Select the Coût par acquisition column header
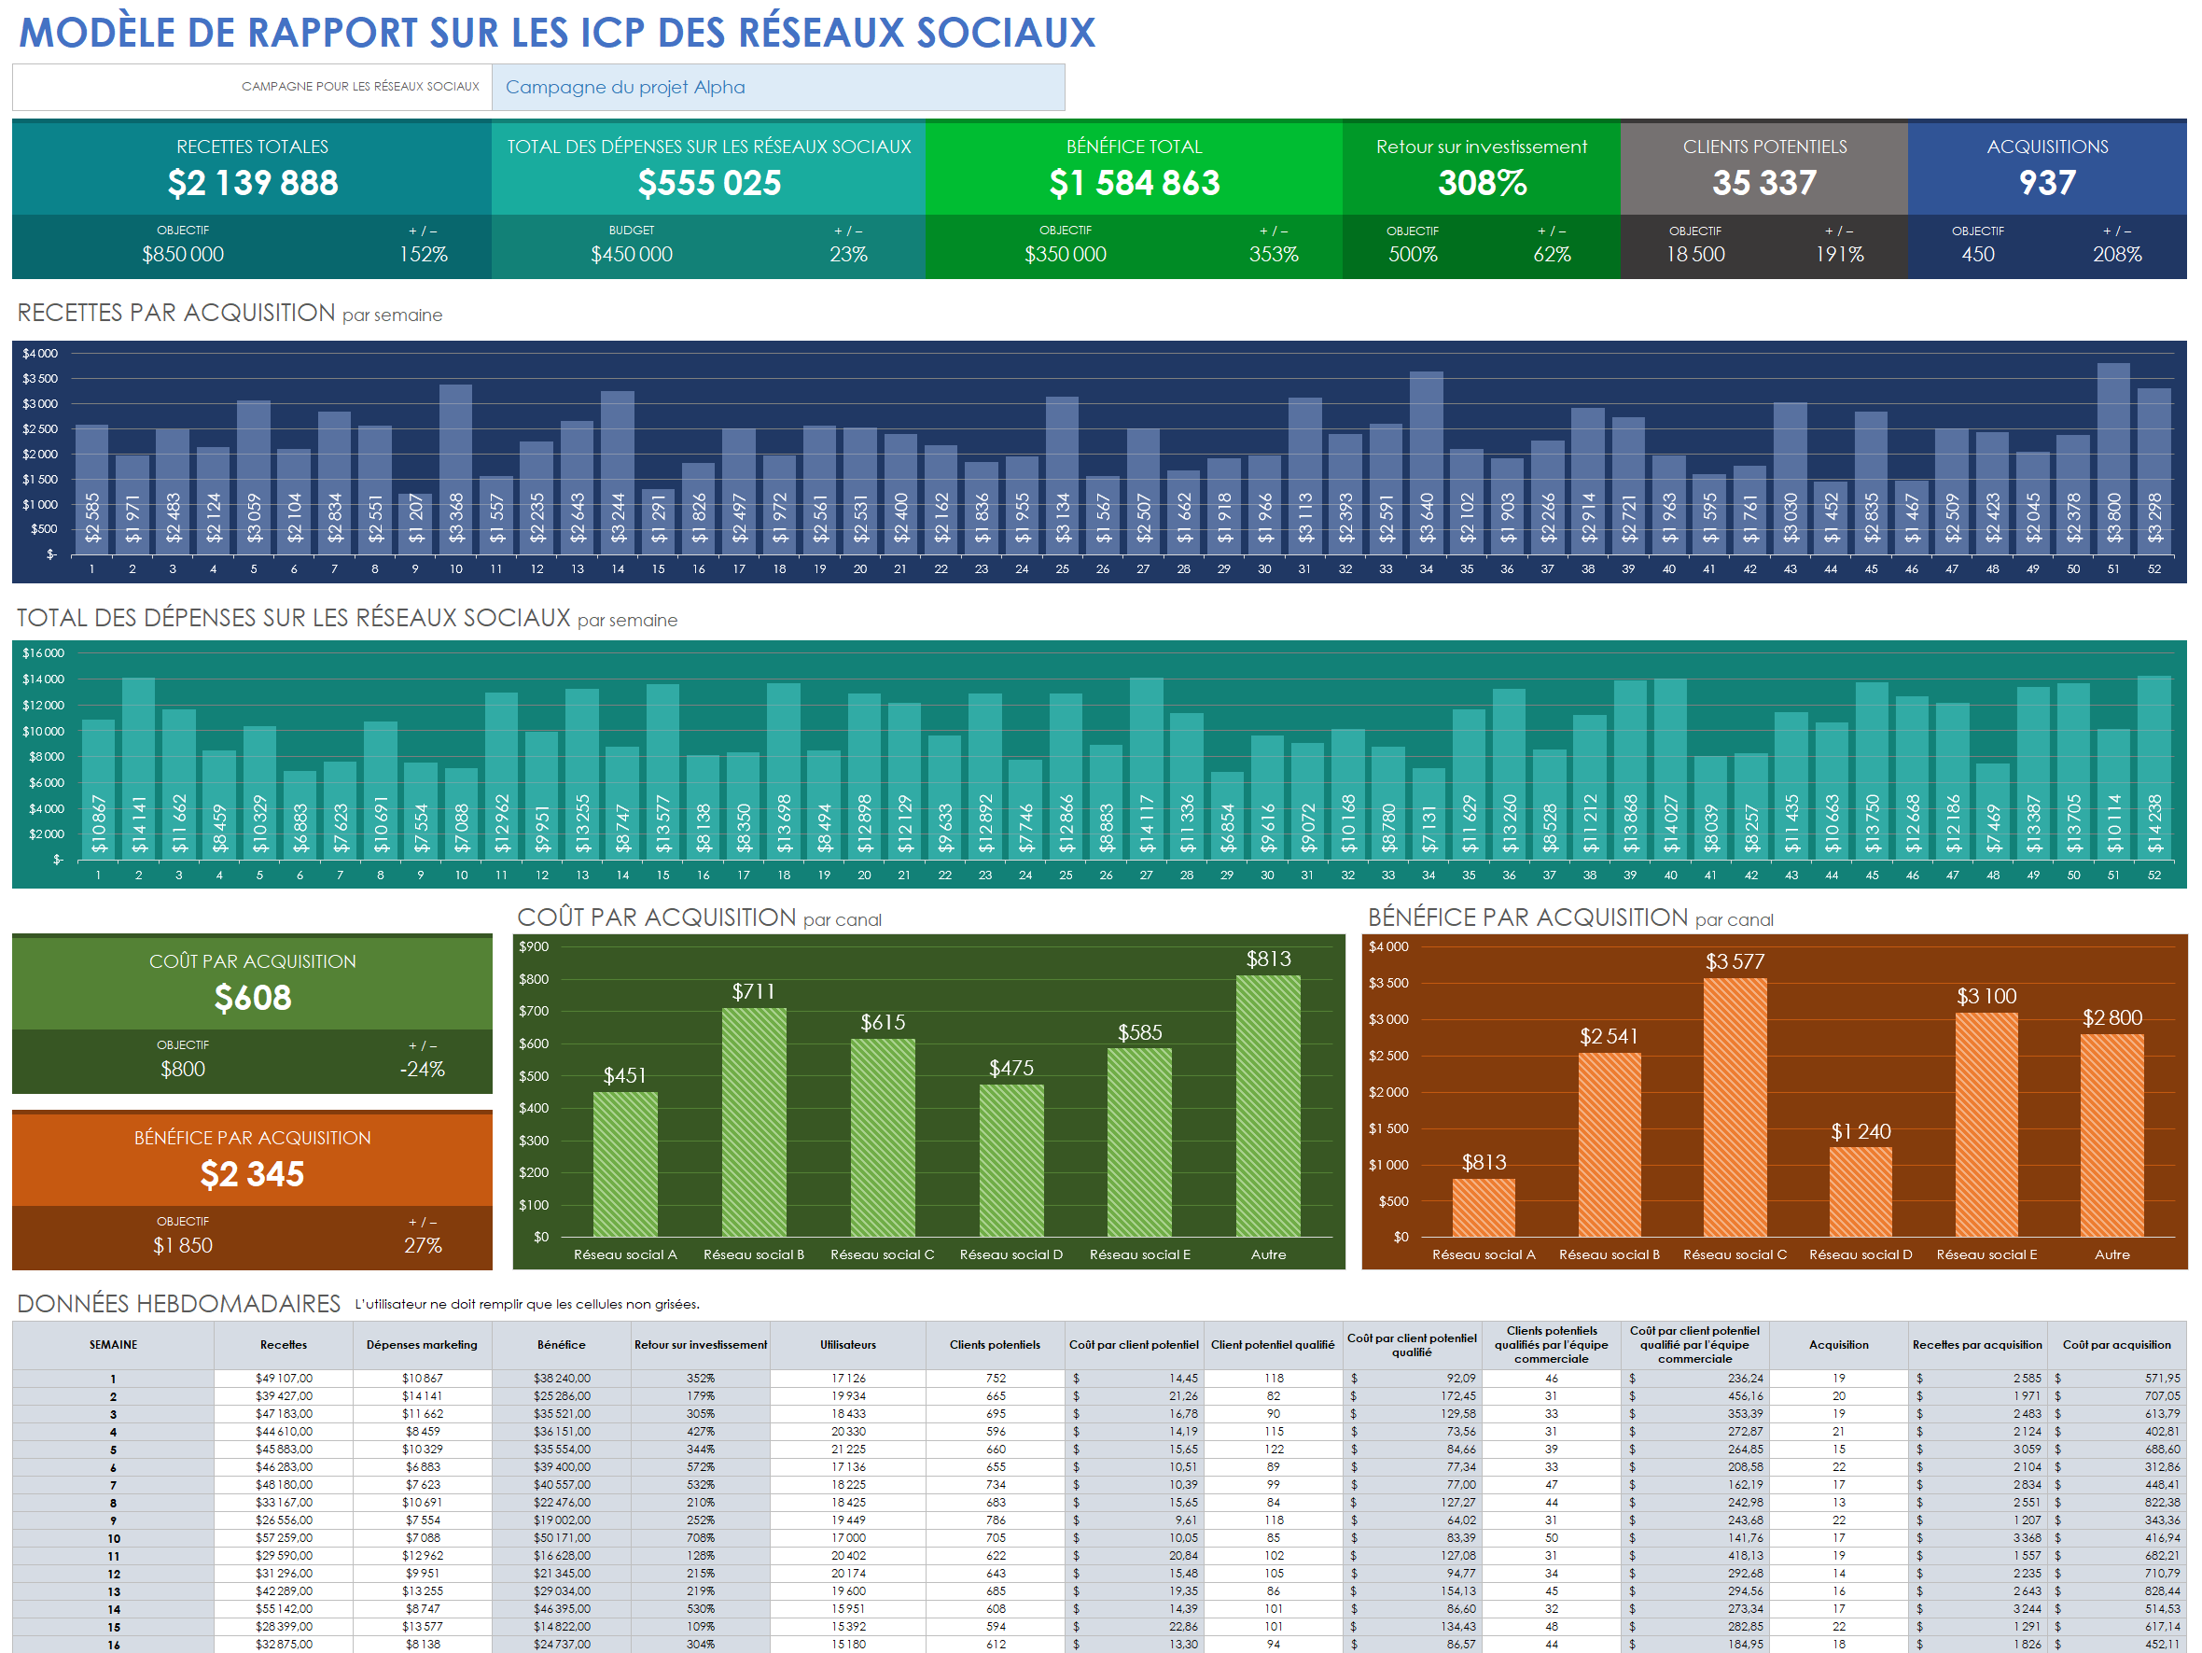 point(2116,1345)
